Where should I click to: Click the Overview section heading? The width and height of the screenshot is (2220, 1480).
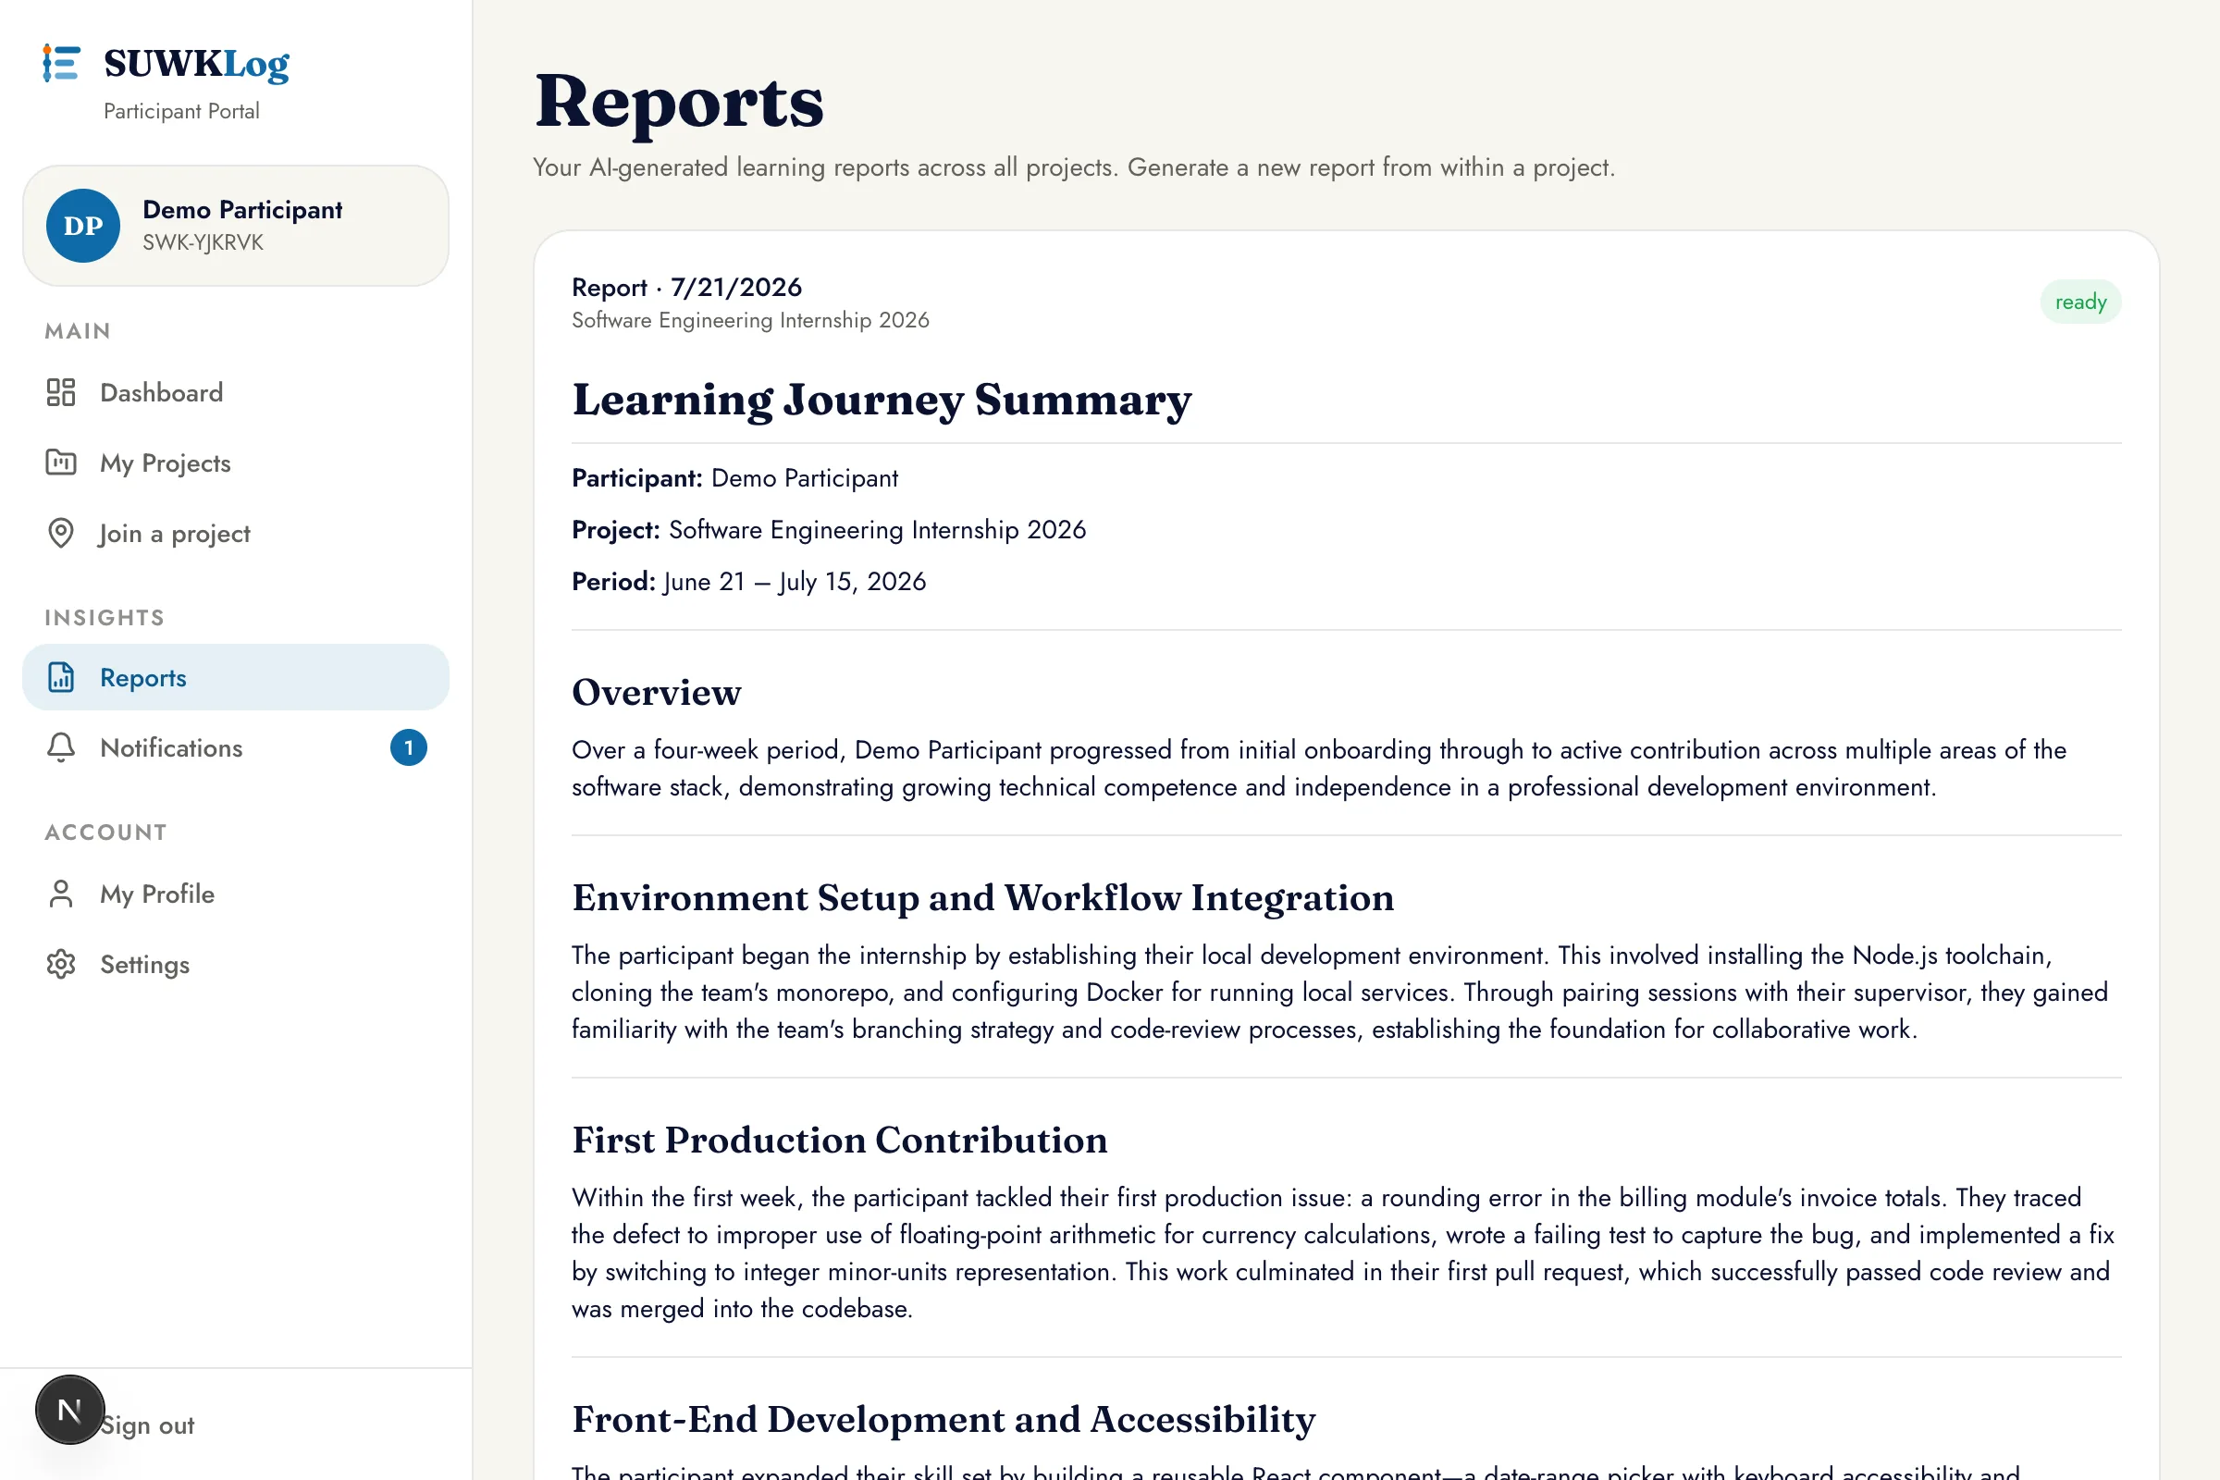pos(656,693)
